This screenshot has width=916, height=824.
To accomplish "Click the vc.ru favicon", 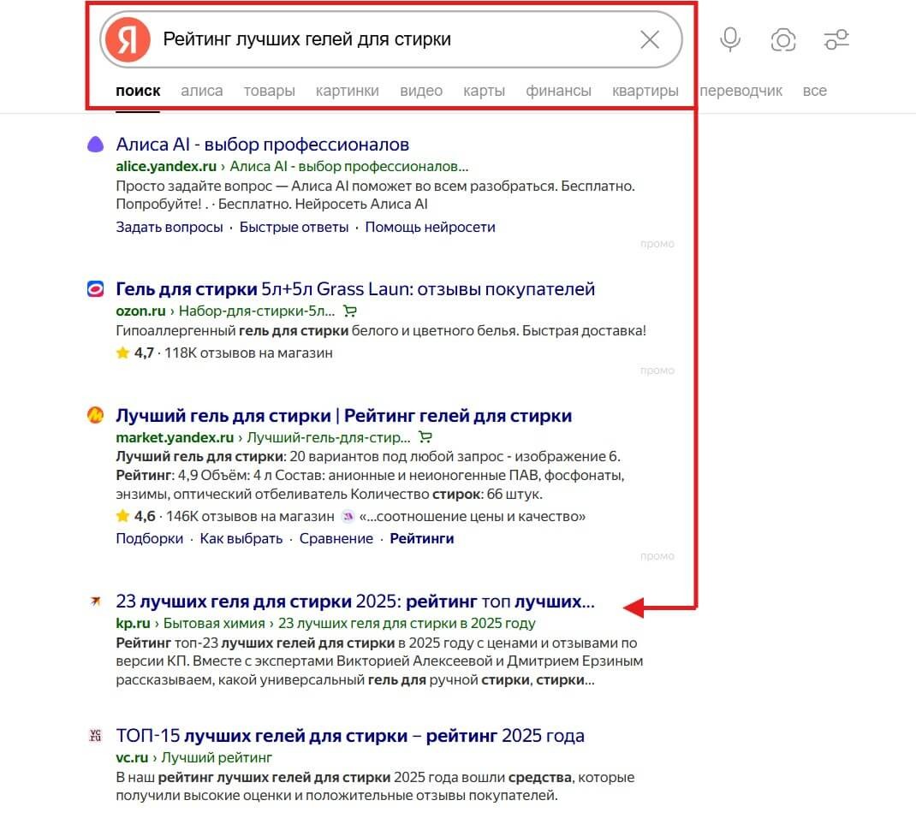I will pyautogui.click(x=95, y=736).
